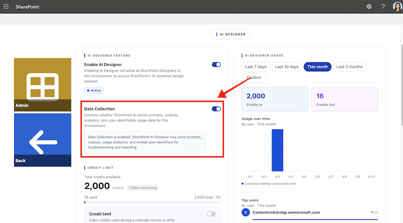Click the 'Credit limit' heading text
Viewport: 403px width, 223px height.
point(100,214)
